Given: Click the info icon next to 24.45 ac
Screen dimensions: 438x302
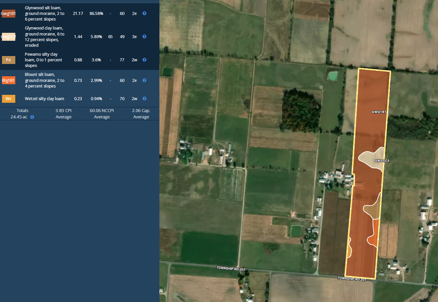Looking at the screenshot, I should coord(32,117).
